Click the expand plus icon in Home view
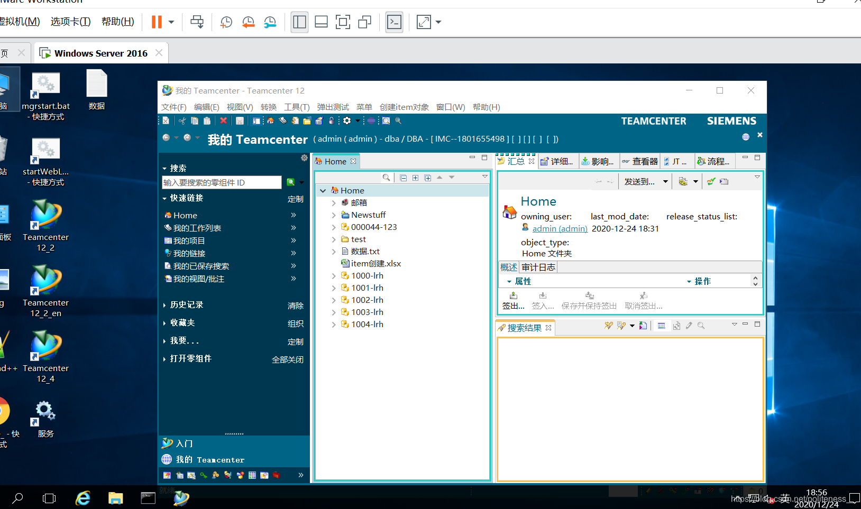The width and height of the screenshot is (861, 509). click(416, 178)
